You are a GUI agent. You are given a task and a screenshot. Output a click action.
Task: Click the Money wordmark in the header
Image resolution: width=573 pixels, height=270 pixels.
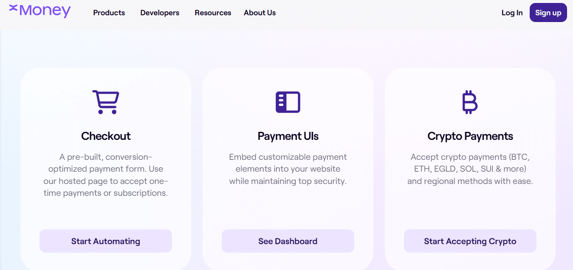pos(45,11)
